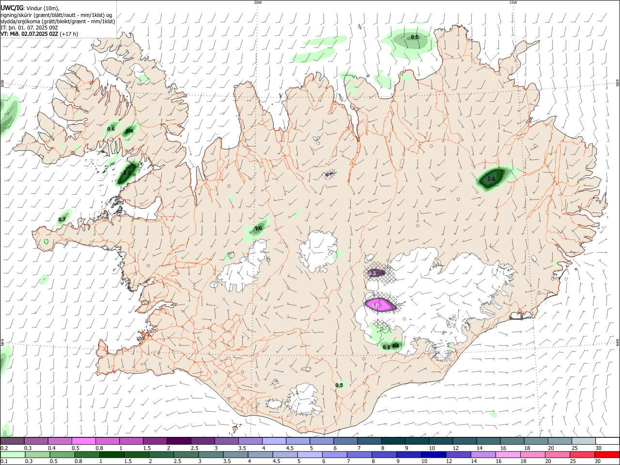The image size is (620, 465).
Task: Click the 2.2 rainfall label on the west coast
Action: point(127,172)
